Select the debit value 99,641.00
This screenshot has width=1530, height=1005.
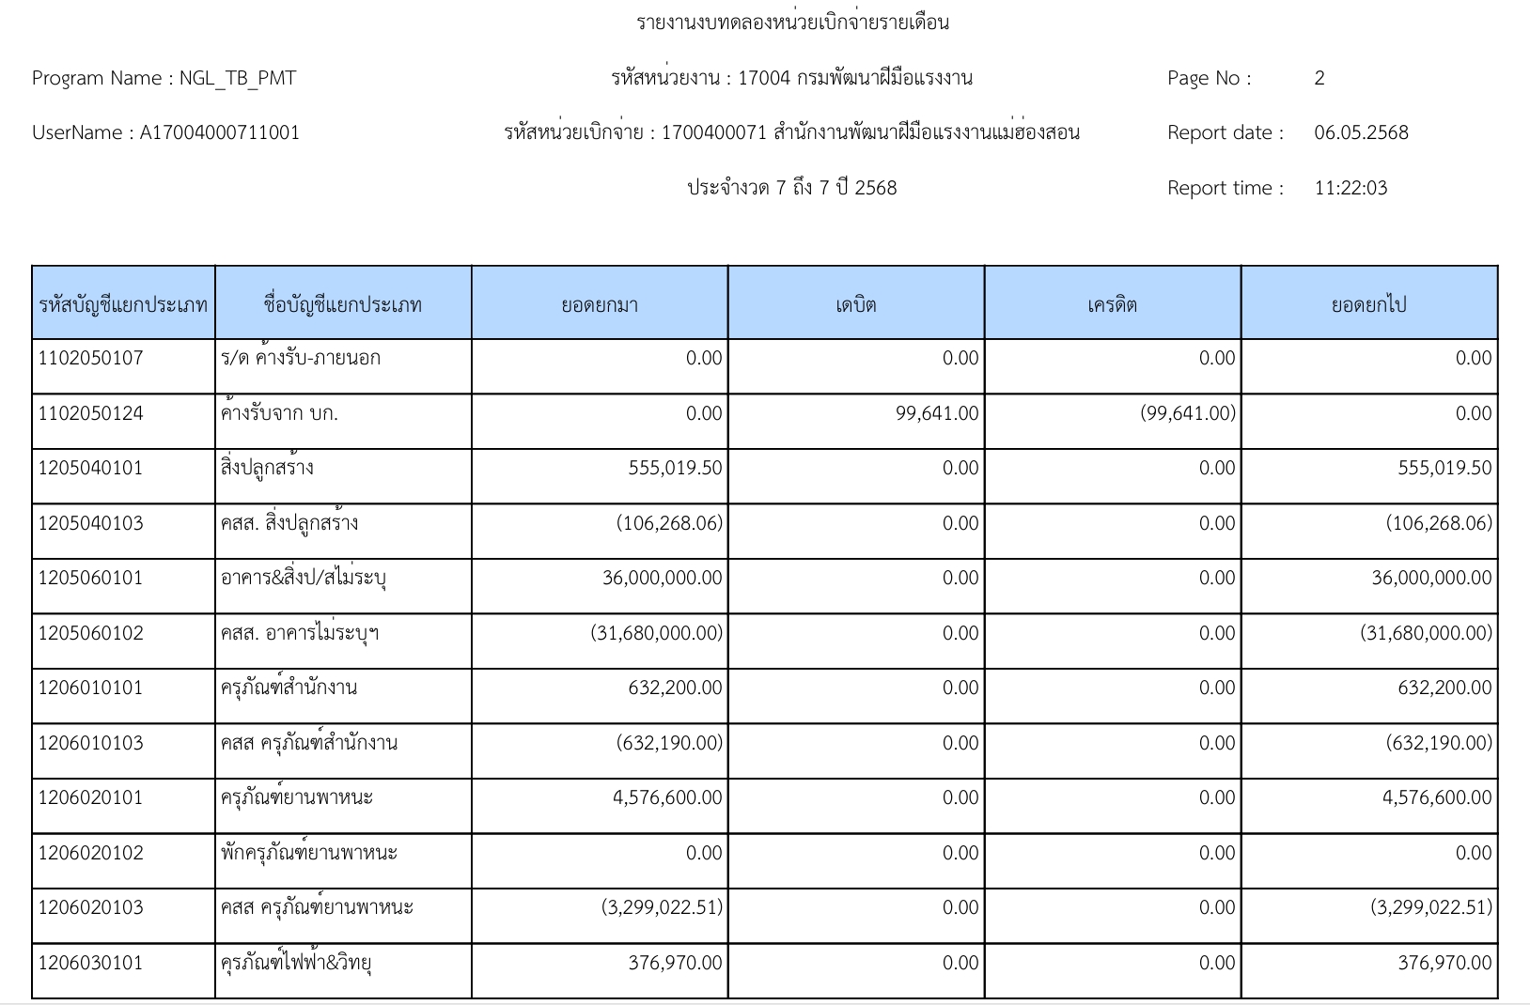coord(937,413)
